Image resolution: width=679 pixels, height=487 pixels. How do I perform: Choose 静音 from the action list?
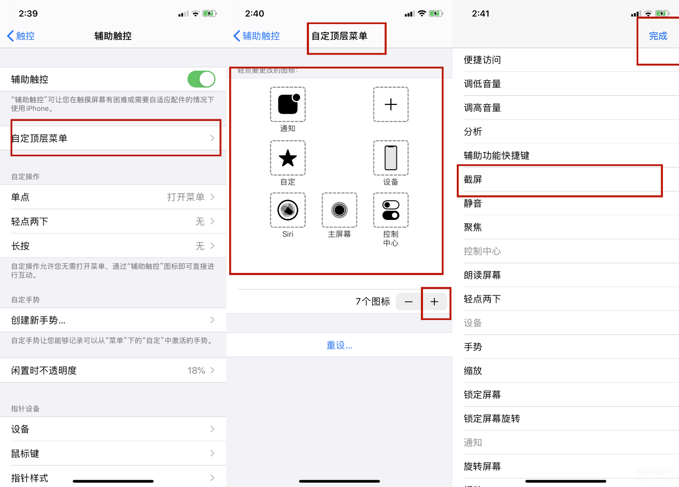[566, 203]
